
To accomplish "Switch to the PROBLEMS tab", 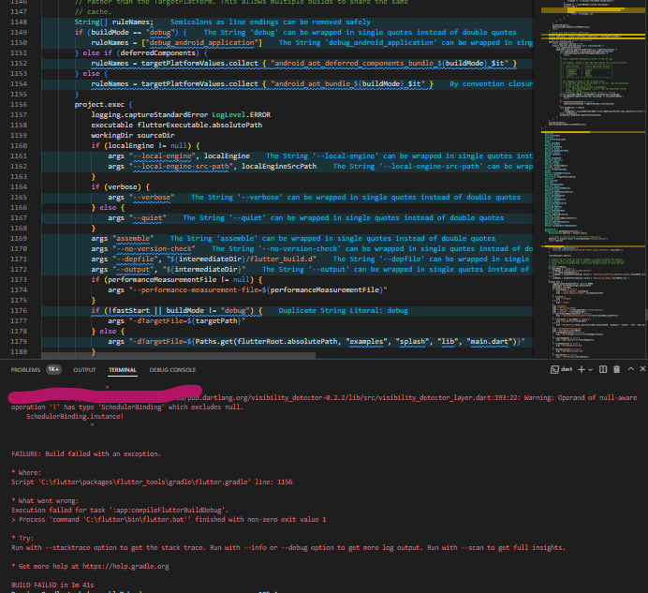I will pyautogui.click(x=25, y=370).
